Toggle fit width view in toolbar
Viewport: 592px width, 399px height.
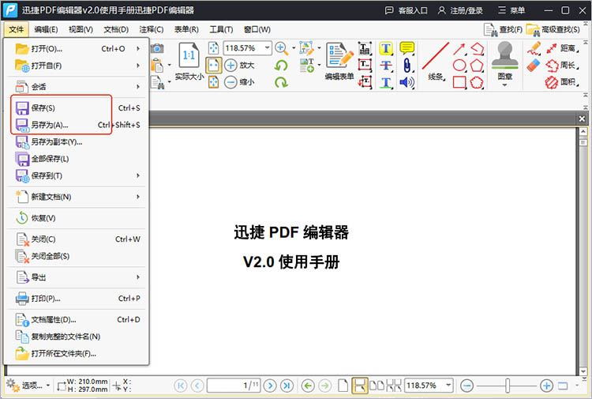click(214, 65)
